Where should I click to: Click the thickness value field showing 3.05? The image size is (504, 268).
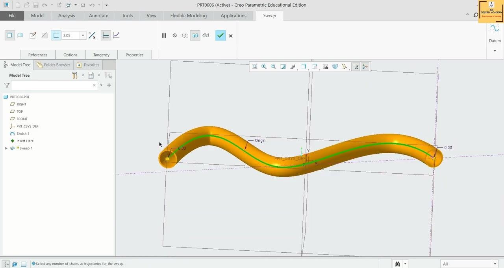point(70,35)
